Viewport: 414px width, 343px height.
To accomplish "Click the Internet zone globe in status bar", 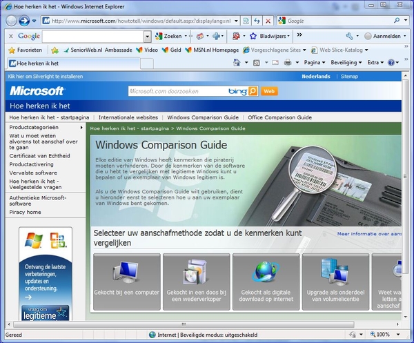I will tap(152, 335).
